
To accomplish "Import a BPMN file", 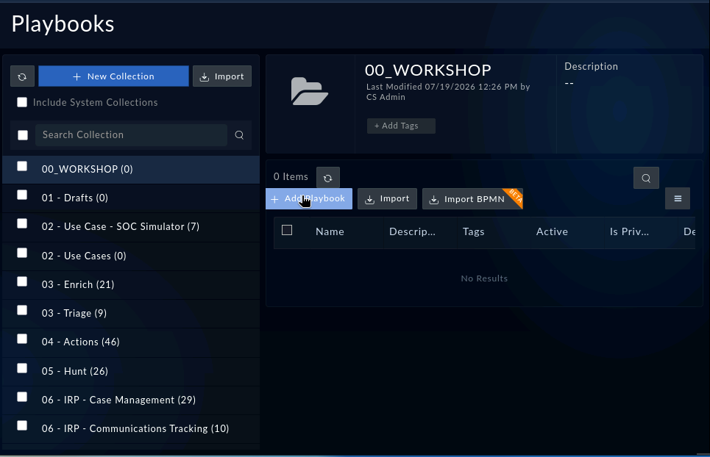I will tap(472, 199).
